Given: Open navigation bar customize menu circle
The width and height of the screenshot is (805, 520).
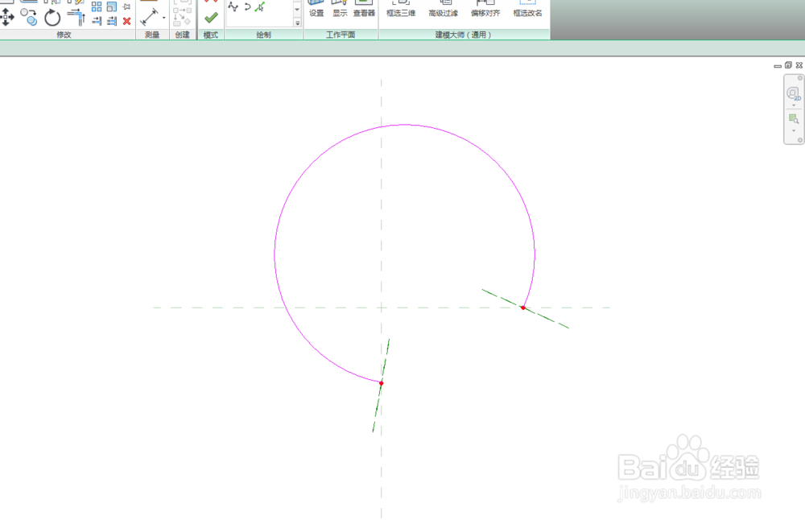Looking at the screenshot, I should pyautogui.click(x=800, y=140).
